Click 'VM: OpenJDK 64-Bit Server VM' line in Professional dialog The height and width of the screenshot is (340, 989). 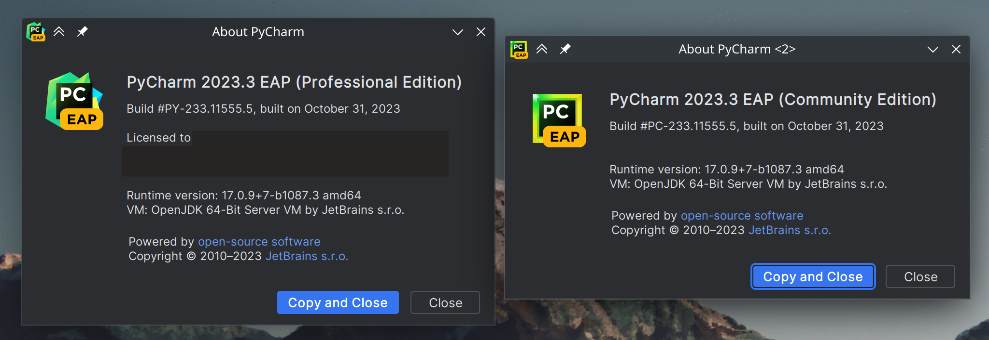click(x=265, y=210)
